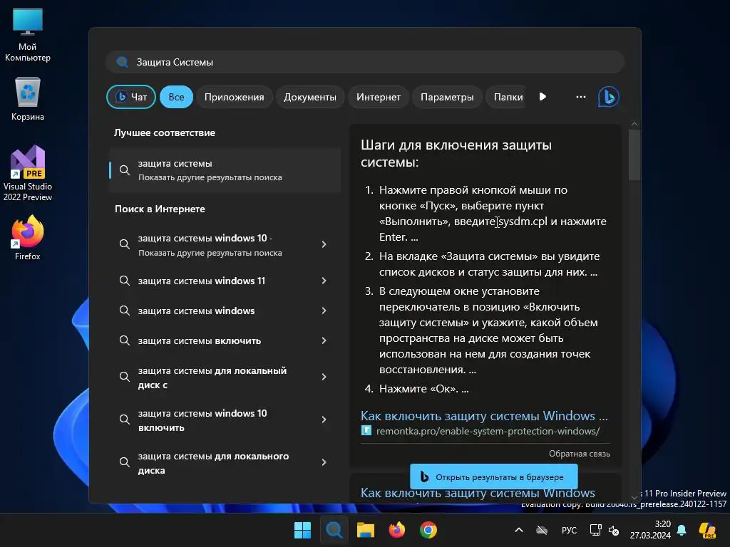Expand arrow for защита системы windows 10 включить
Screen dimensions: 730x547
pyautogui.click(x=324, y=420)
